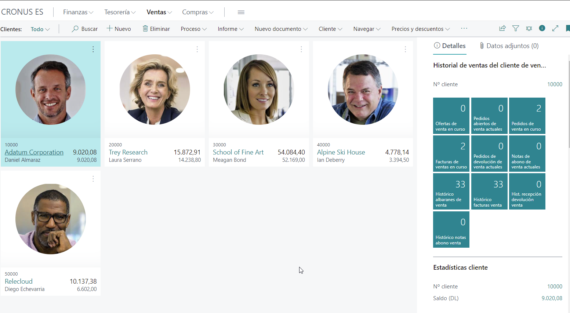Viewport: 570px width, 313px height.
Task: Open the Informe dropdown menu
Action: coord(231,29)
